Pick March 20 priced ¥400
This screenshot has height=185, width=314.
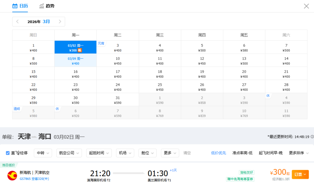244,74
